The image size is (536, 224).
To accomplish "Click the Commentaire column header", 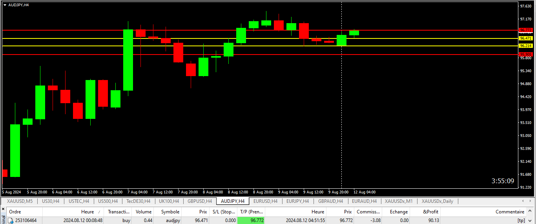I will [510, 211].
